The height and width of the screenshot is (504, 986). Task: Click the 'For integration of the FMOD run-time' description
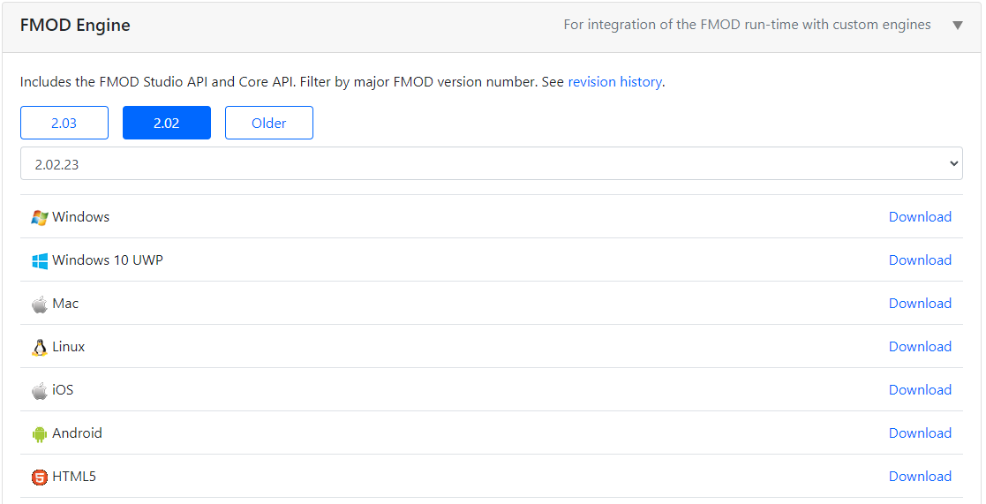(747, 25)
